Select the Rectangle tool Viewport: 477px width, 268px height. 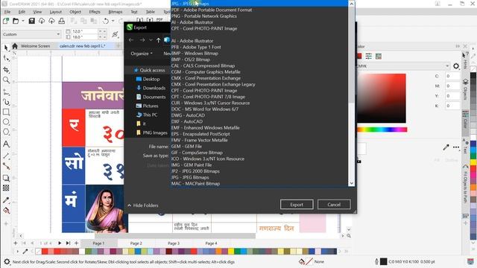click(6, 112)
